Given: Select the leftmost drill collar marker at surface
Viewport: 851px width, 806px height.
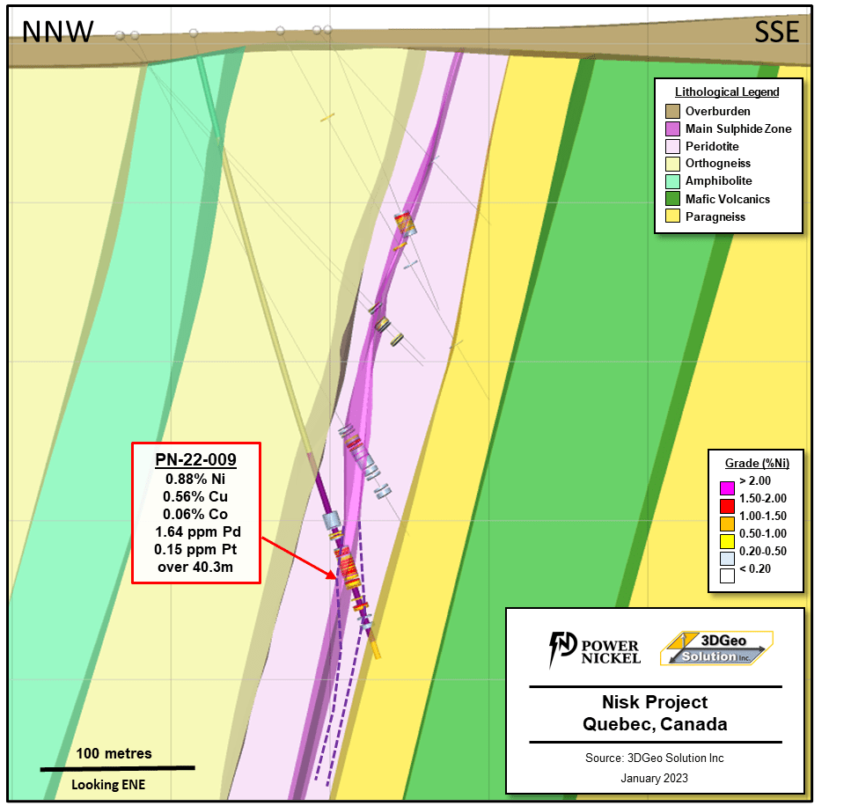Looking at the screenshot, I should click(x=120, y=35).
